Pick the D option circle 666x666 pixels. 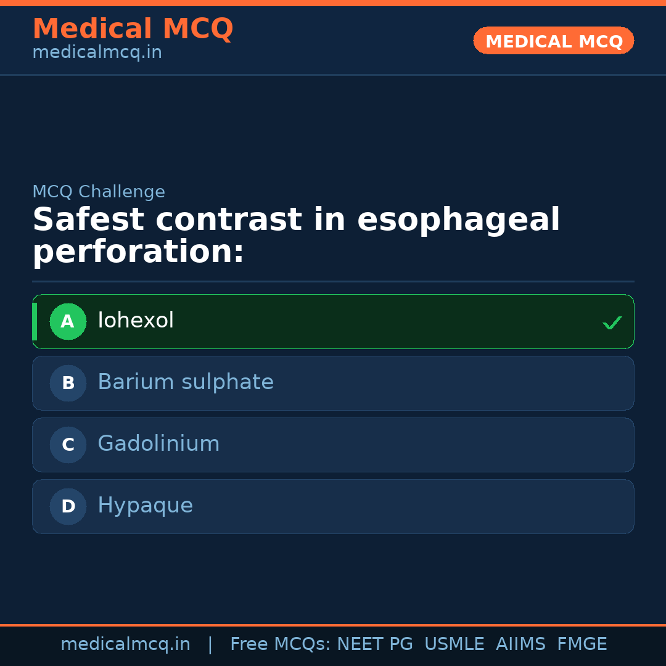tap(68, 506)
